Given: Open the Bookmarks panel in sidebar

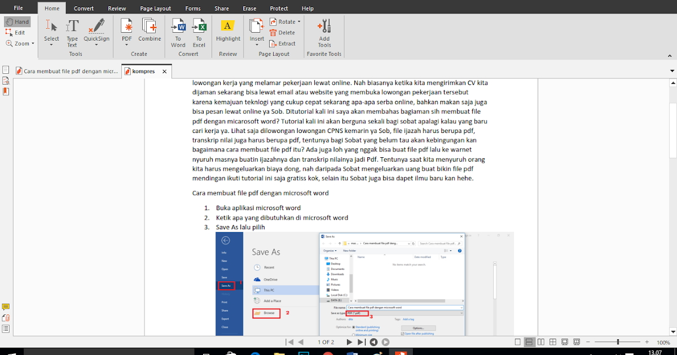Looking at the screenshot, I should click(6, 91).
